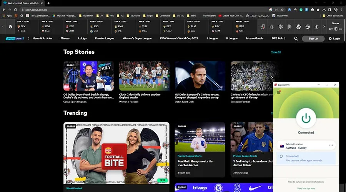Open a new browser tab with plus

(48, 3)
